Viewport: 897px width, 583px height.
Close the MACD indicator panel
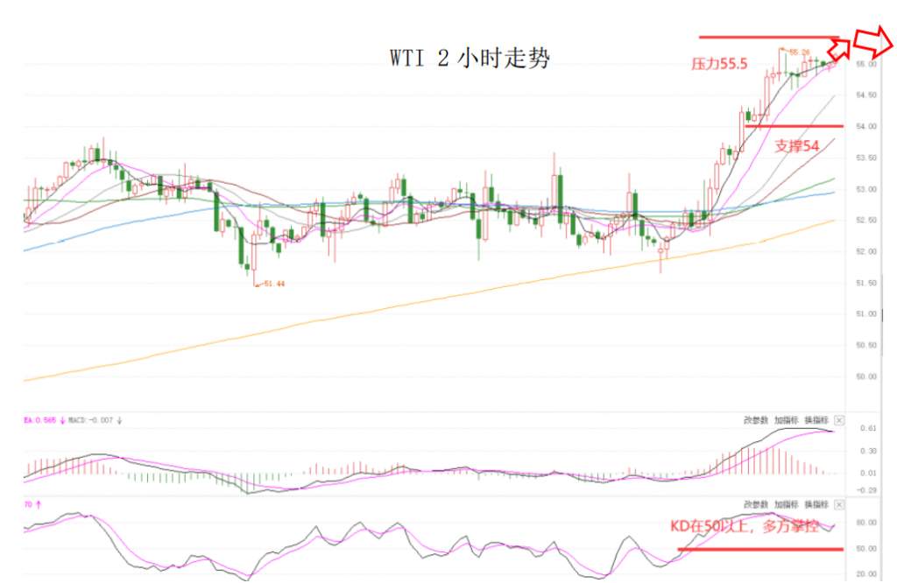click(838, 420)
